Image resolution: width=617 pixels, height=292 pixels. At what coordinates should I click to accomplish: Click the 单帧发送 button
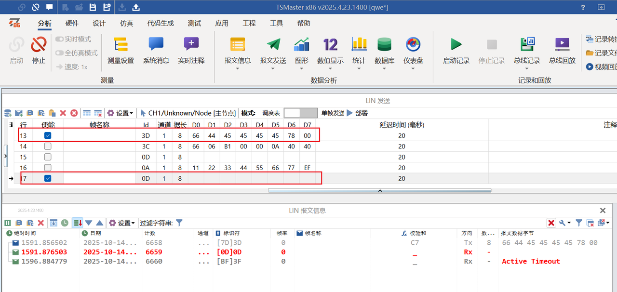point(333,113)
